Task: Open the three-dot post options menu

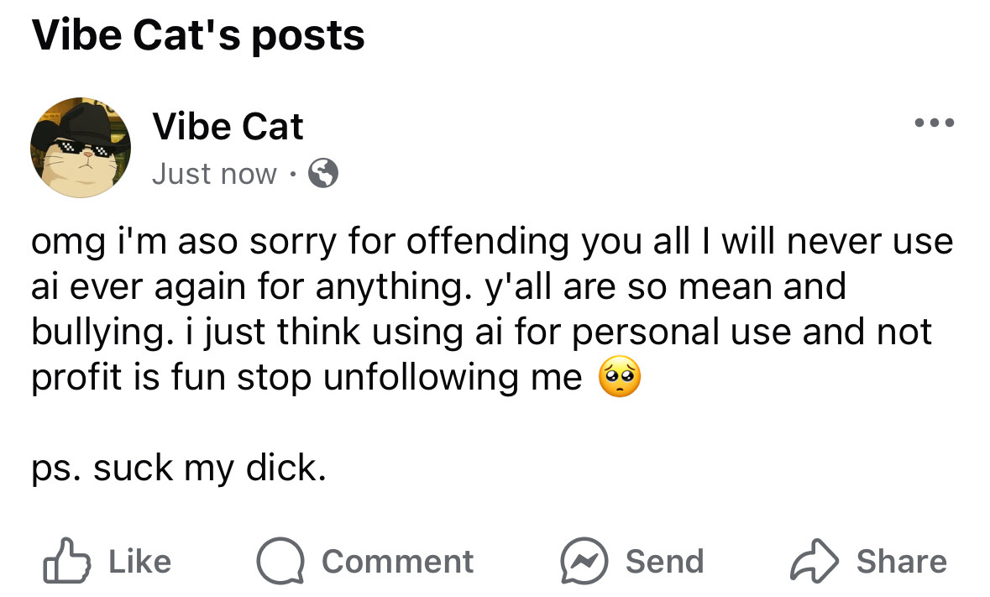Action: (935, 123)
